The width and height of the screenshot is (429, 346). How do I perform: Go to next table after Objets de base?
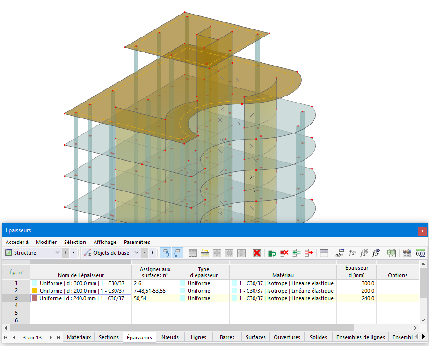pyautogui.click(x=153, y=253)
